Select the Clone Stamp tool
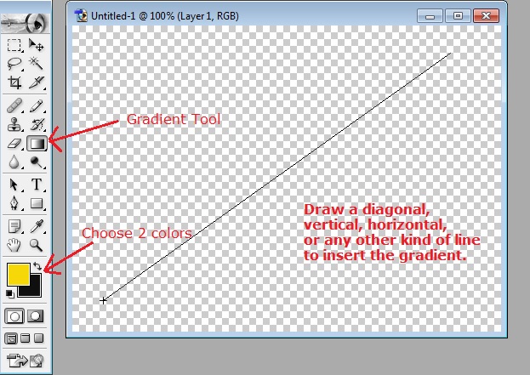The image size is (530, 375). 14,124
